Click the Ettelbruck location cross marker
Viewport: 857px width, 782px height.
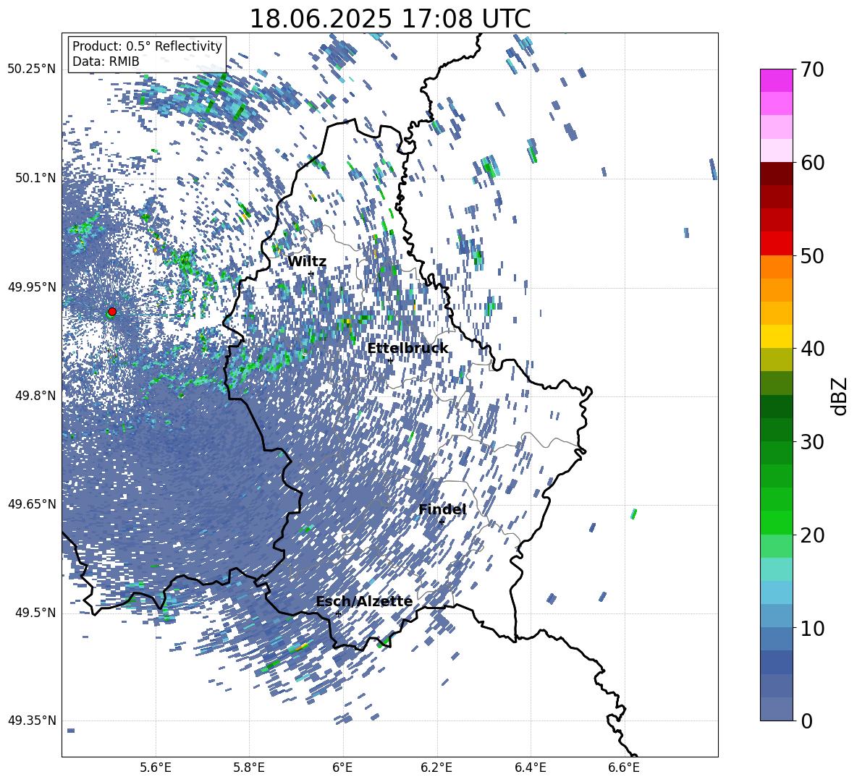tap(390, 360)
